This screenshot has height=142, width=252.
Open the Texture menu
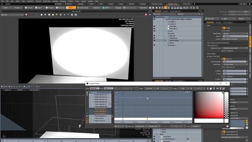point(38,1)
